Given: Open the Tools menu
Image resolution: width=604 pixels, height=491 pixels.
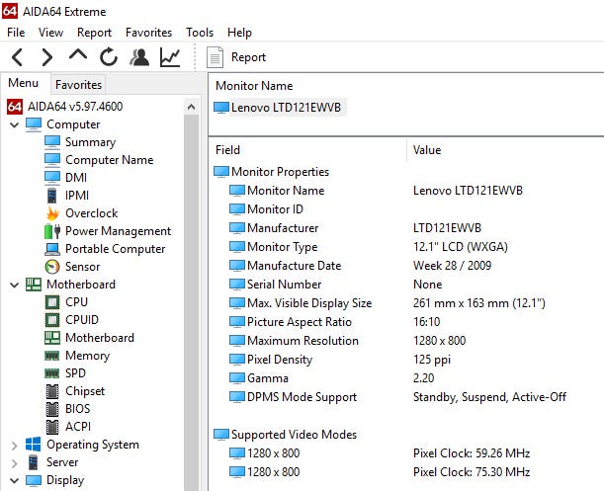Looking at the screenshot, I should 200,33.
